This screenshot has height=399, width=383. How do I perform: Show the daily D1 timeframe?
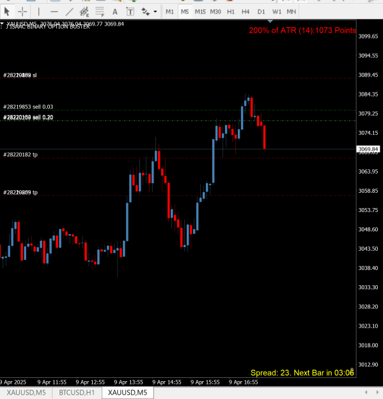pyautogui.click(x=261, y=11)
